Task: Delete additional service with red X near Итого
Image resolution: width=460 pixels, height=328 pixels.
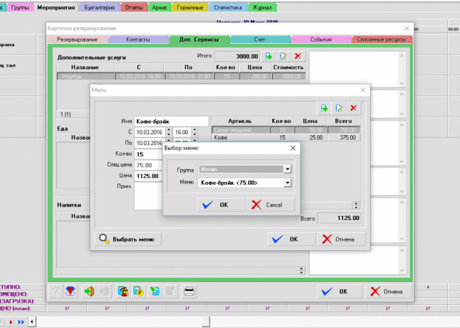Action: 298,56
